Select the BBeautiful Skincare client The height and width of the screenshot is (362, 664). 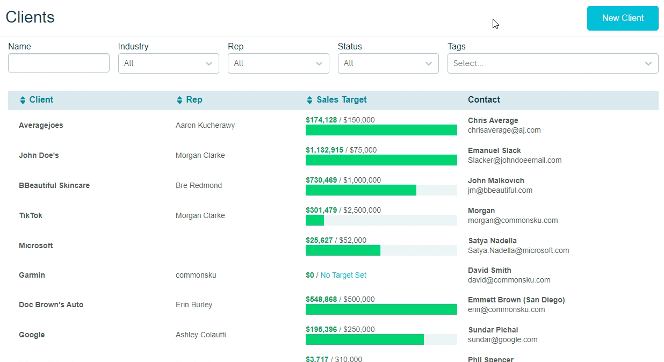pos(54,185)
